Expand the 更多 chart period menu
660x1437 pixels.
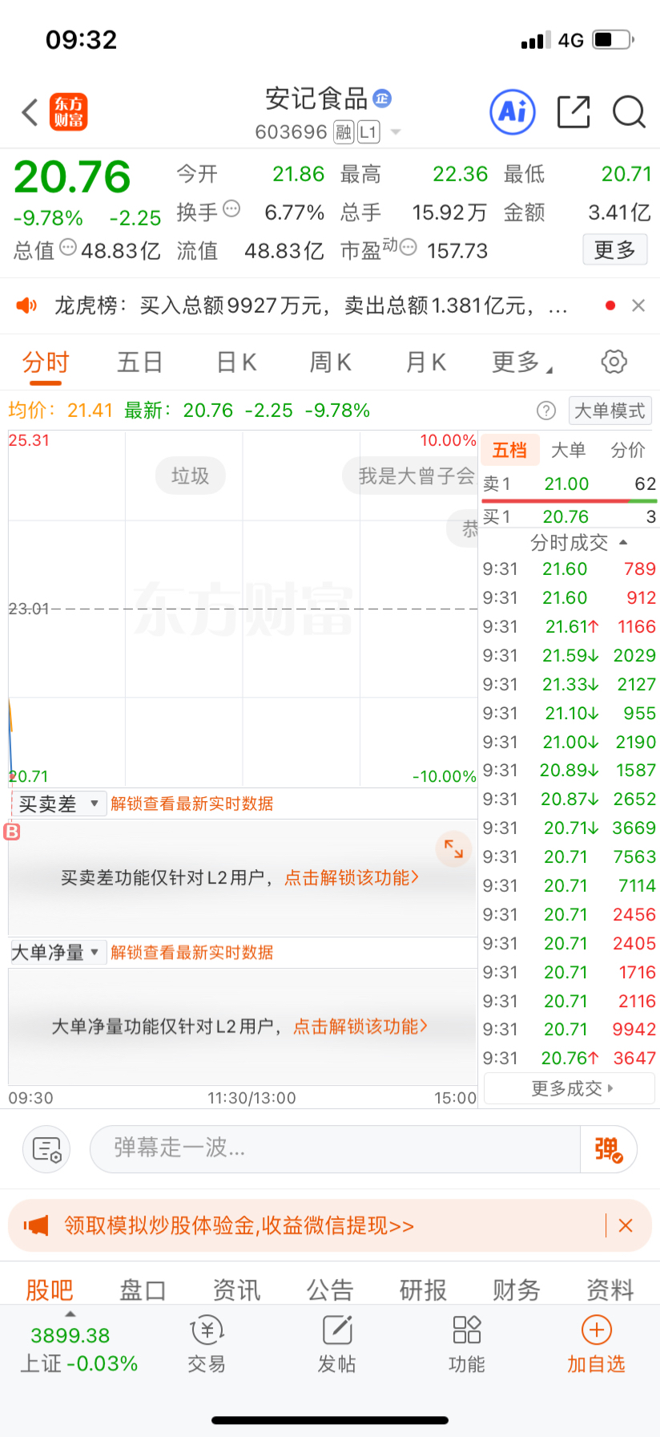522,362
